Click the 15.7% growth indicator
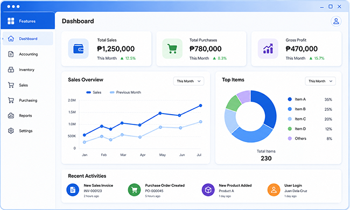This screenshot has height=210, width=350. [x=317, y=58]
